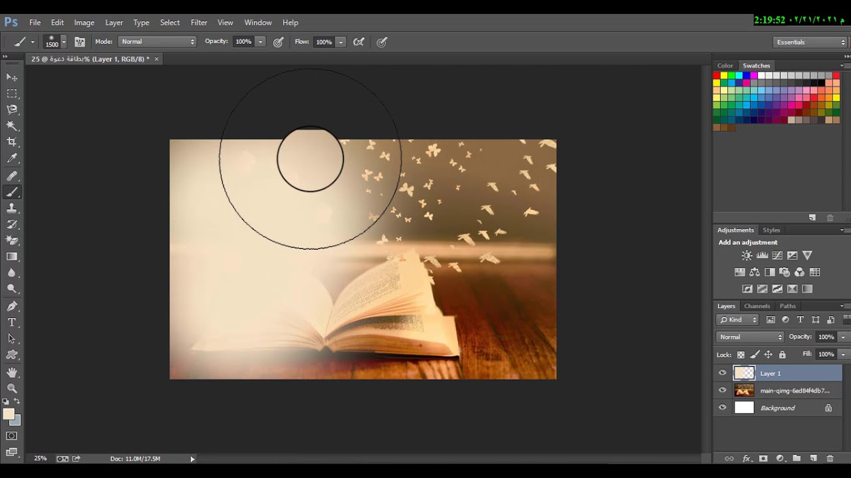Image resolution: width=851 pixels, height=478 pixels.
Task: Open the Flow slider arrow
Action: (x=341, y=42)
